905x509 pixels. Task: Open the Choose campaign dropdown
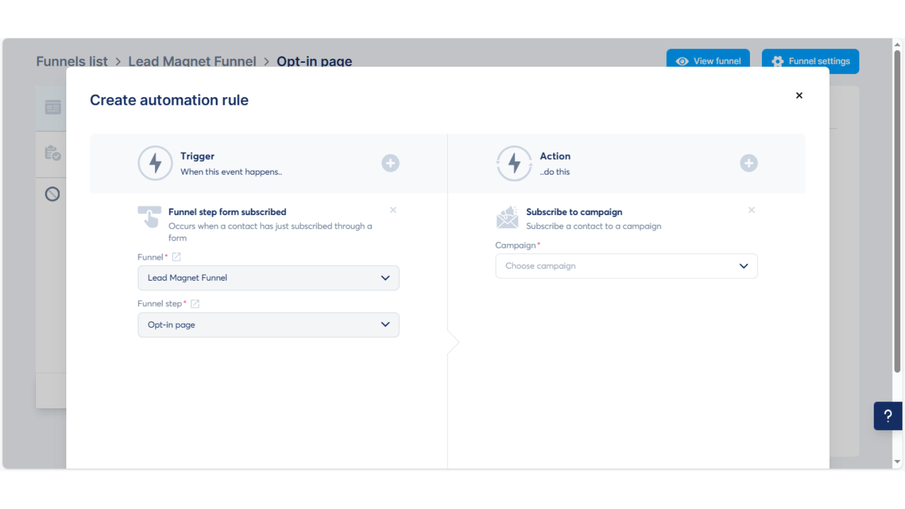626,266
